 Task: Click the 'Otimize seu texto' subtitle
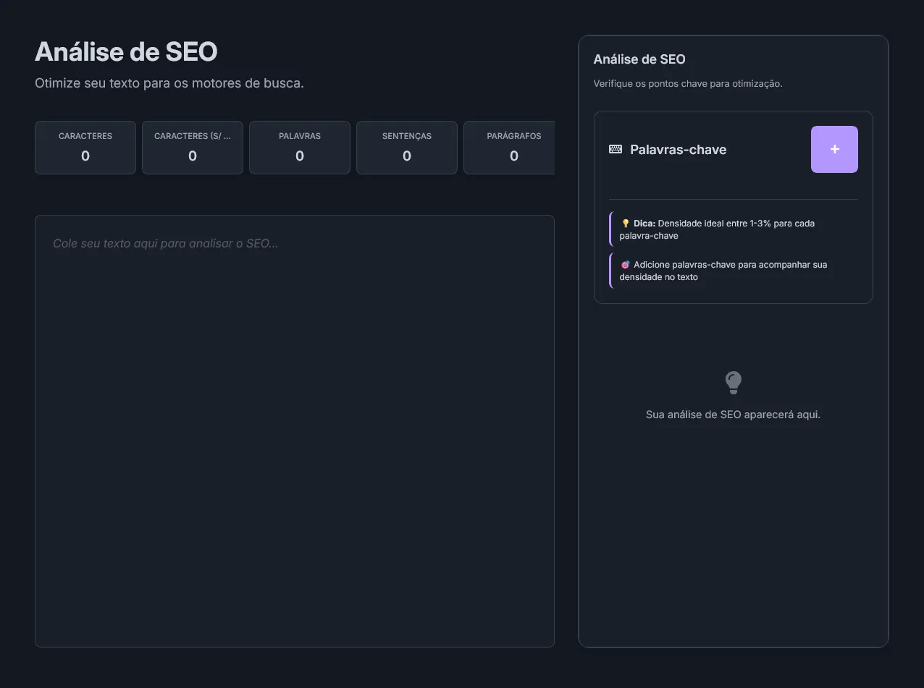[x=169, y=83]
